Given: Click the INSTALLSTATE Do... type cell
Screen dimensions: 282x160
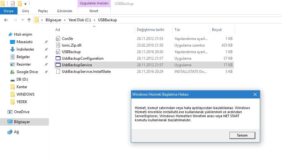Looking at the screenshot, I should tap(190, 71).
